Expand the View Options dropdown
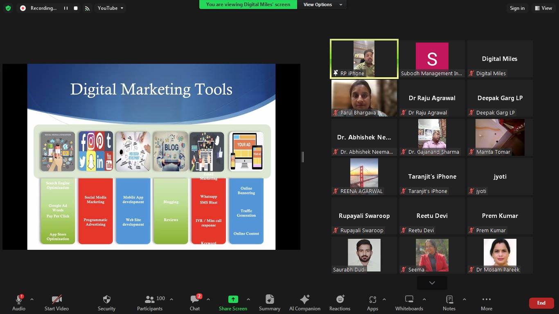Image resolution: width=559 pixels, height=314 pixels. [x=322, y=4]
